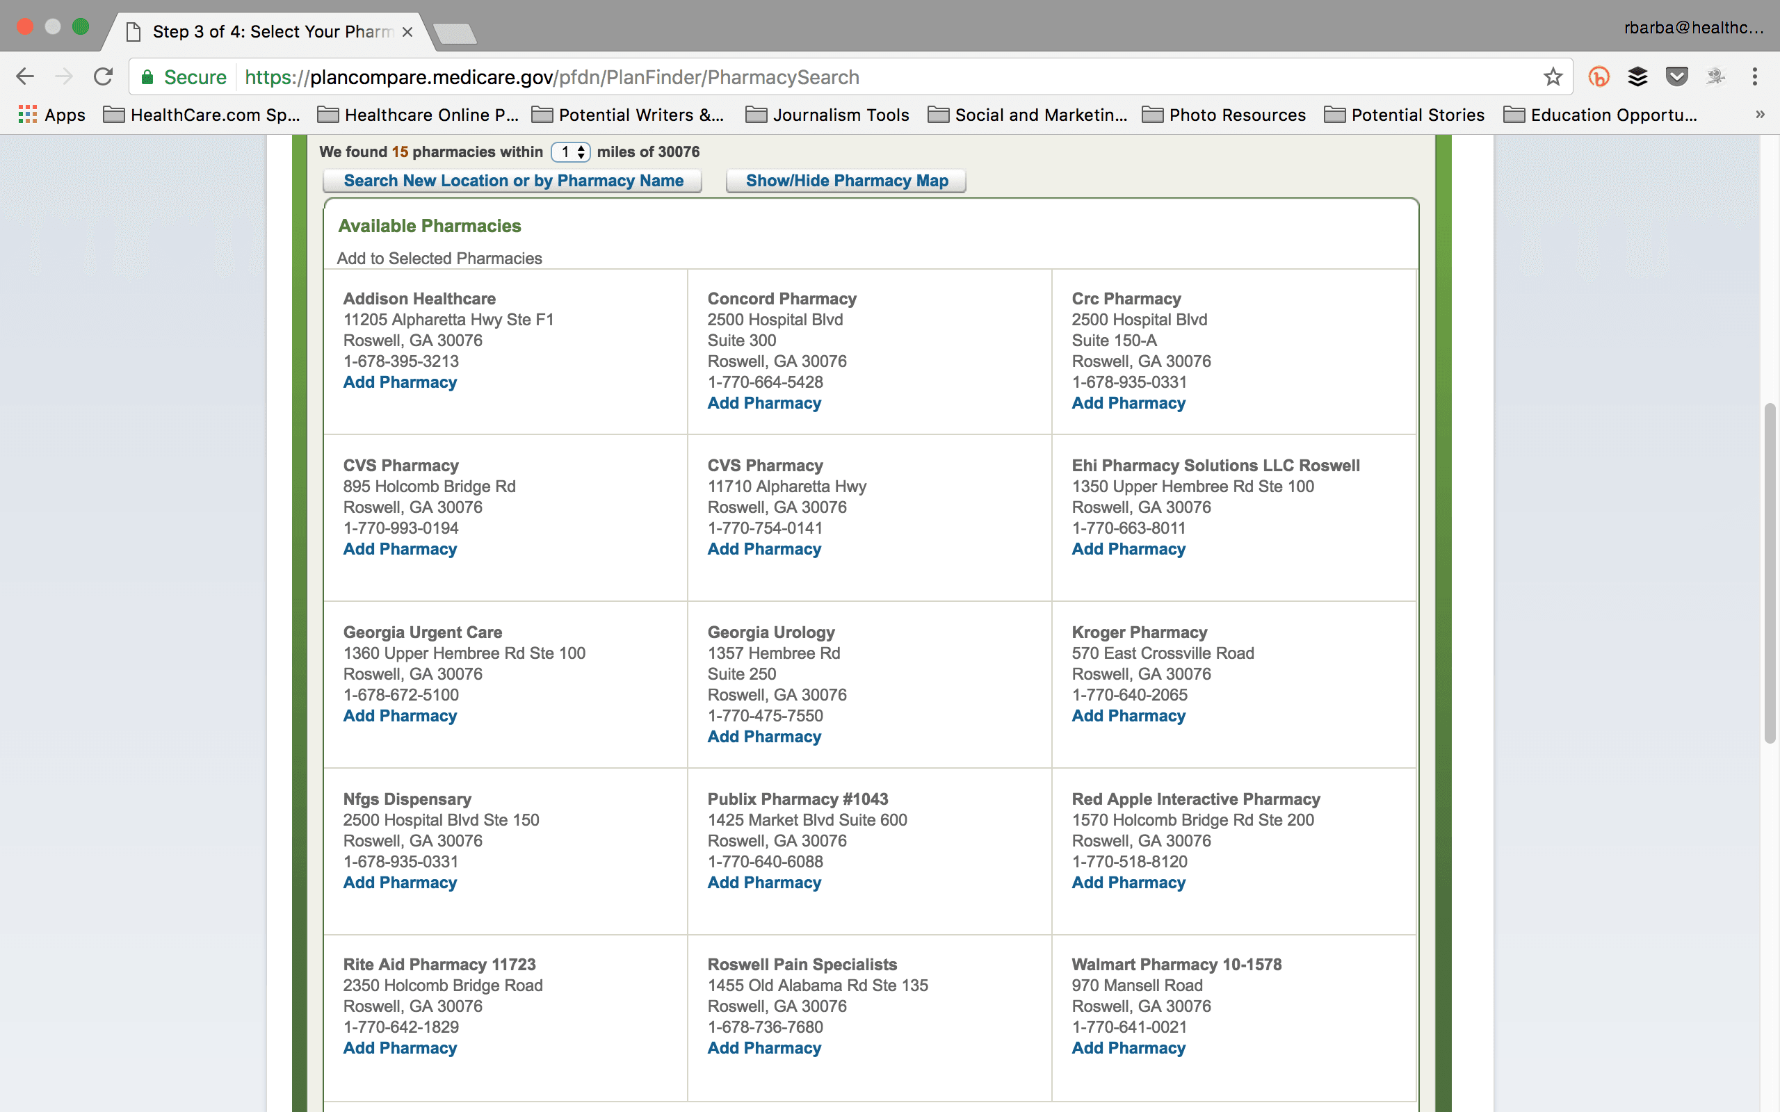Add Georgia Urology pharmacy

pyautogui.click(x=764, y=736)
